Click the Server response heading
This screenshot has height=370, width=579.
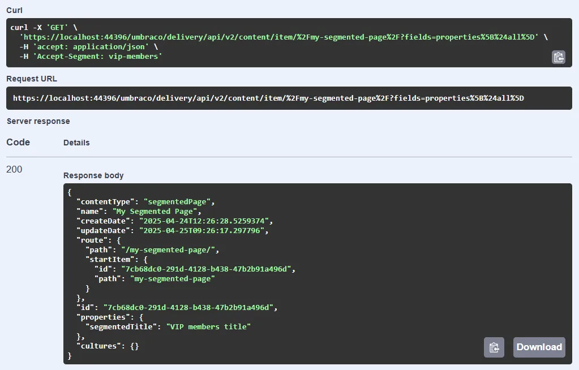pos(38,121)
